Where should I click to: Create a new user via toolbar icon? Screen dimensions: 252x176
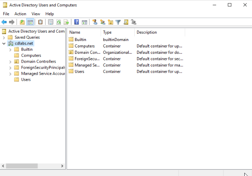95,22
